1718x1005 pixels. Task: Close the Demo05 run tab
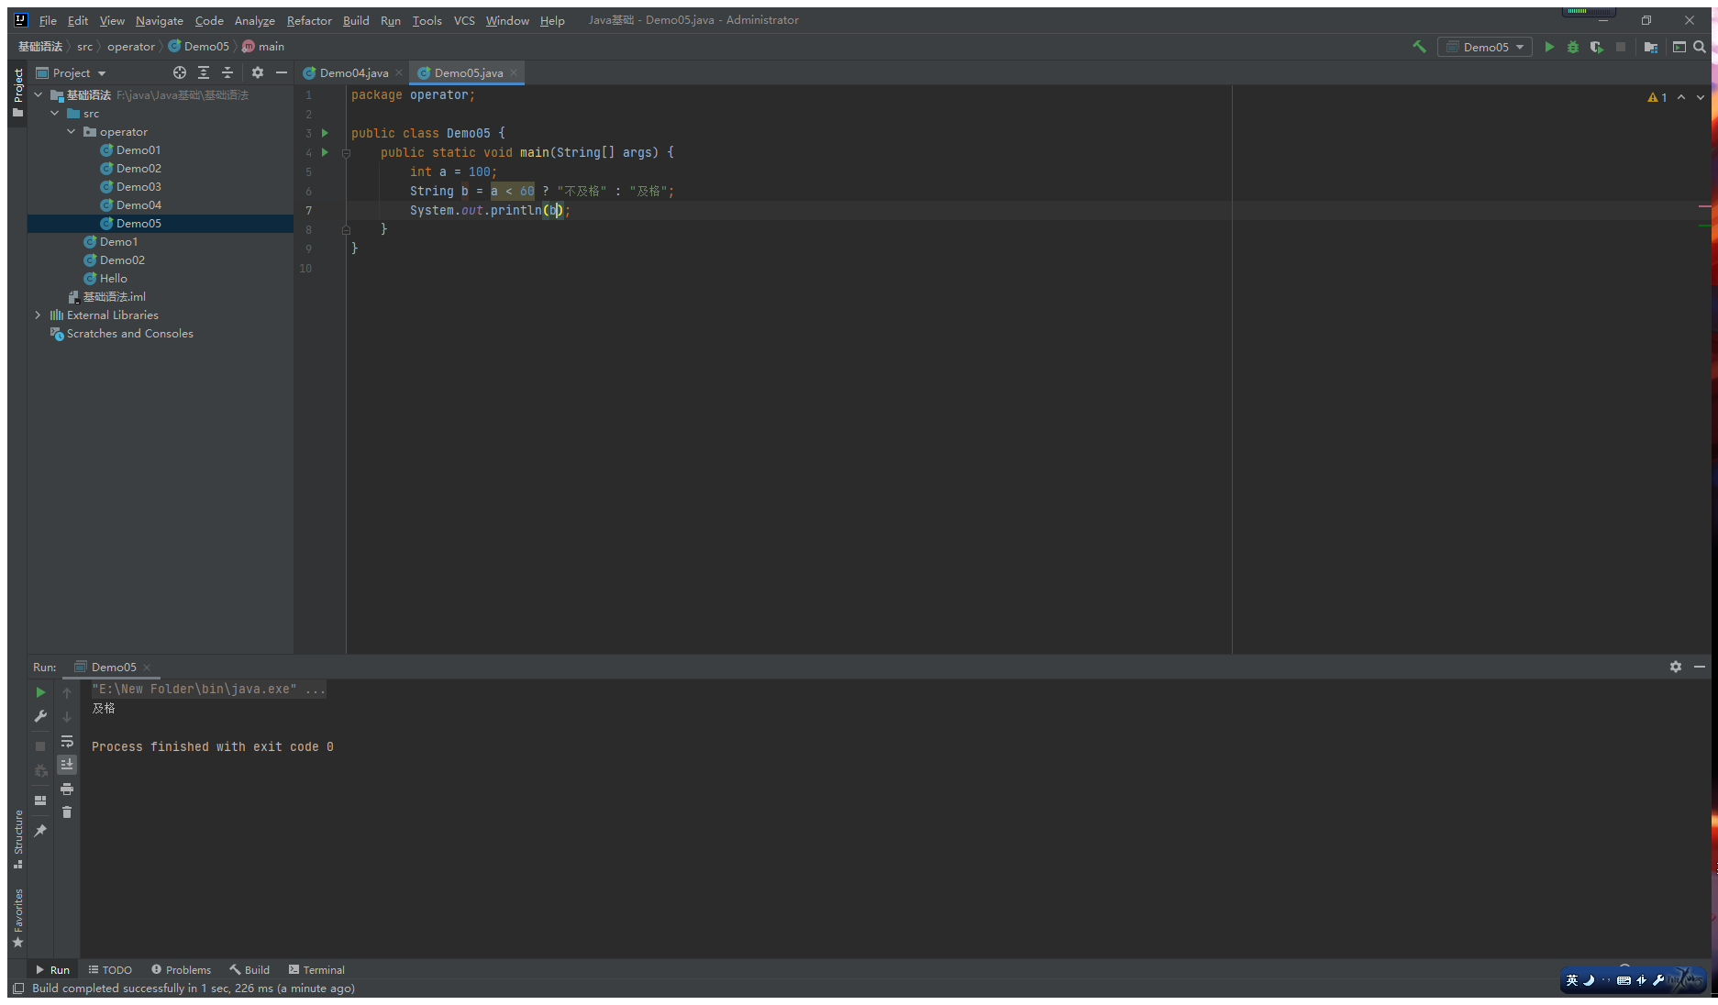click(x=147, y=667)
